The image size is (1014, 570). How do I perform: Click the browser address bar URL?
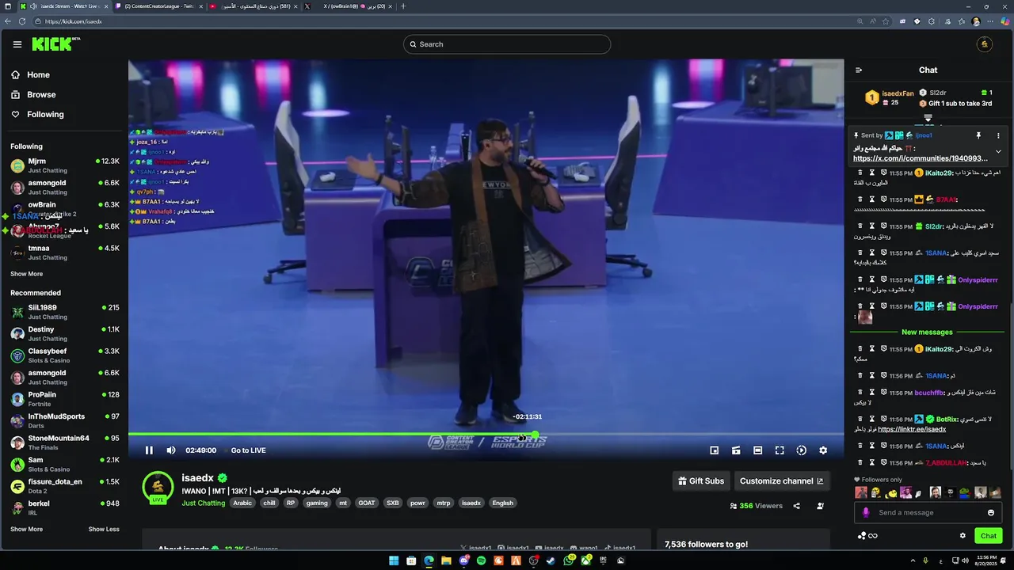(73, 21)
